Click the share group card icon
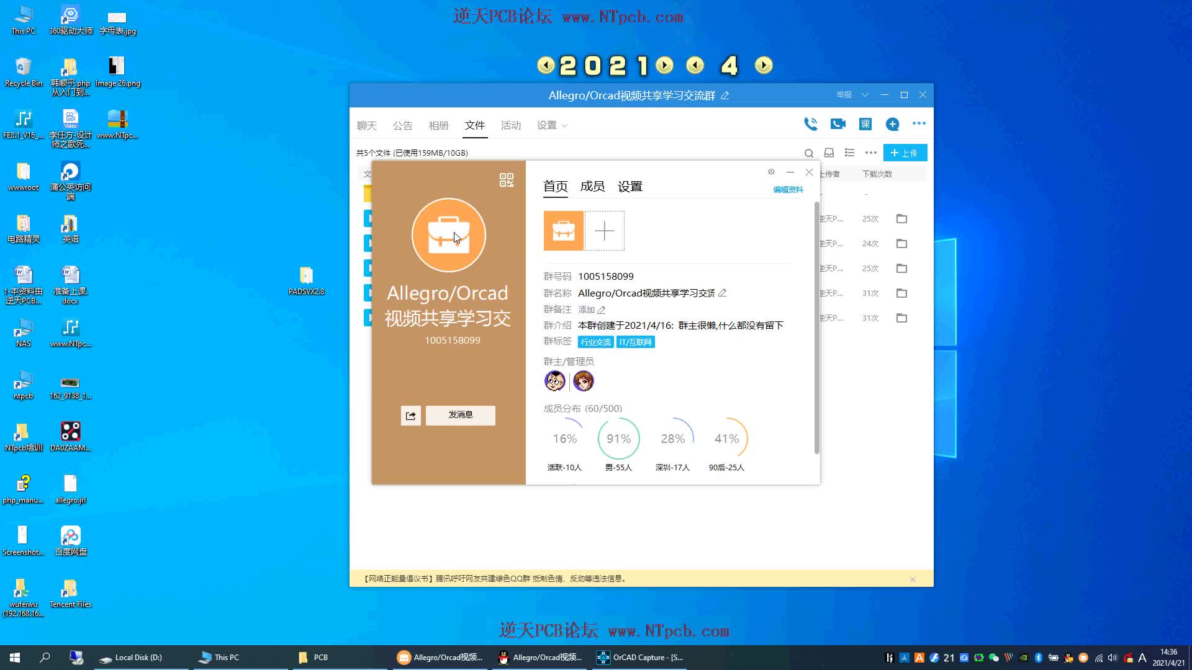The image size is (1192, 670). click(x=410, y=416)
